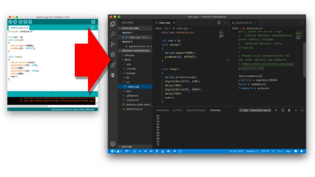Viewport: 315px width, 177px height.
Task: Open the PlatformIO alien-head icon
Action: (113, 75)
